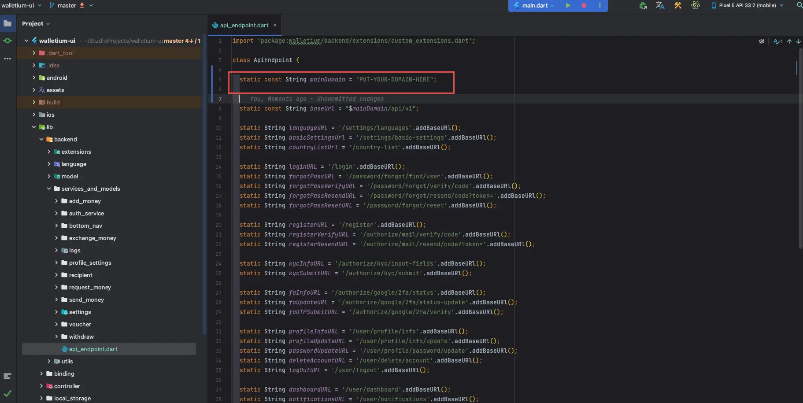
Task: Collapse the walletium-ui root node
Action: coord(26,41)
